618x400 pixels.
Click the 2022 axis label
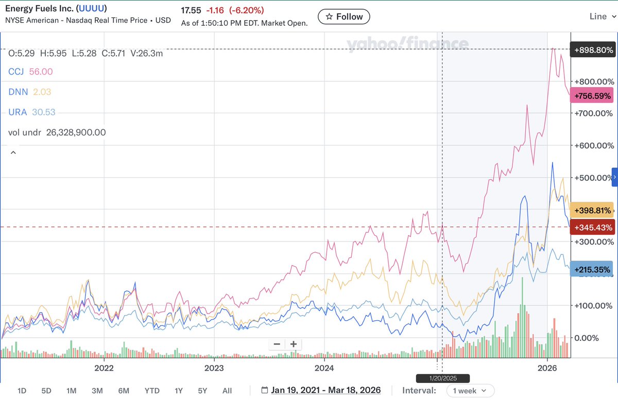click(104, 368)
